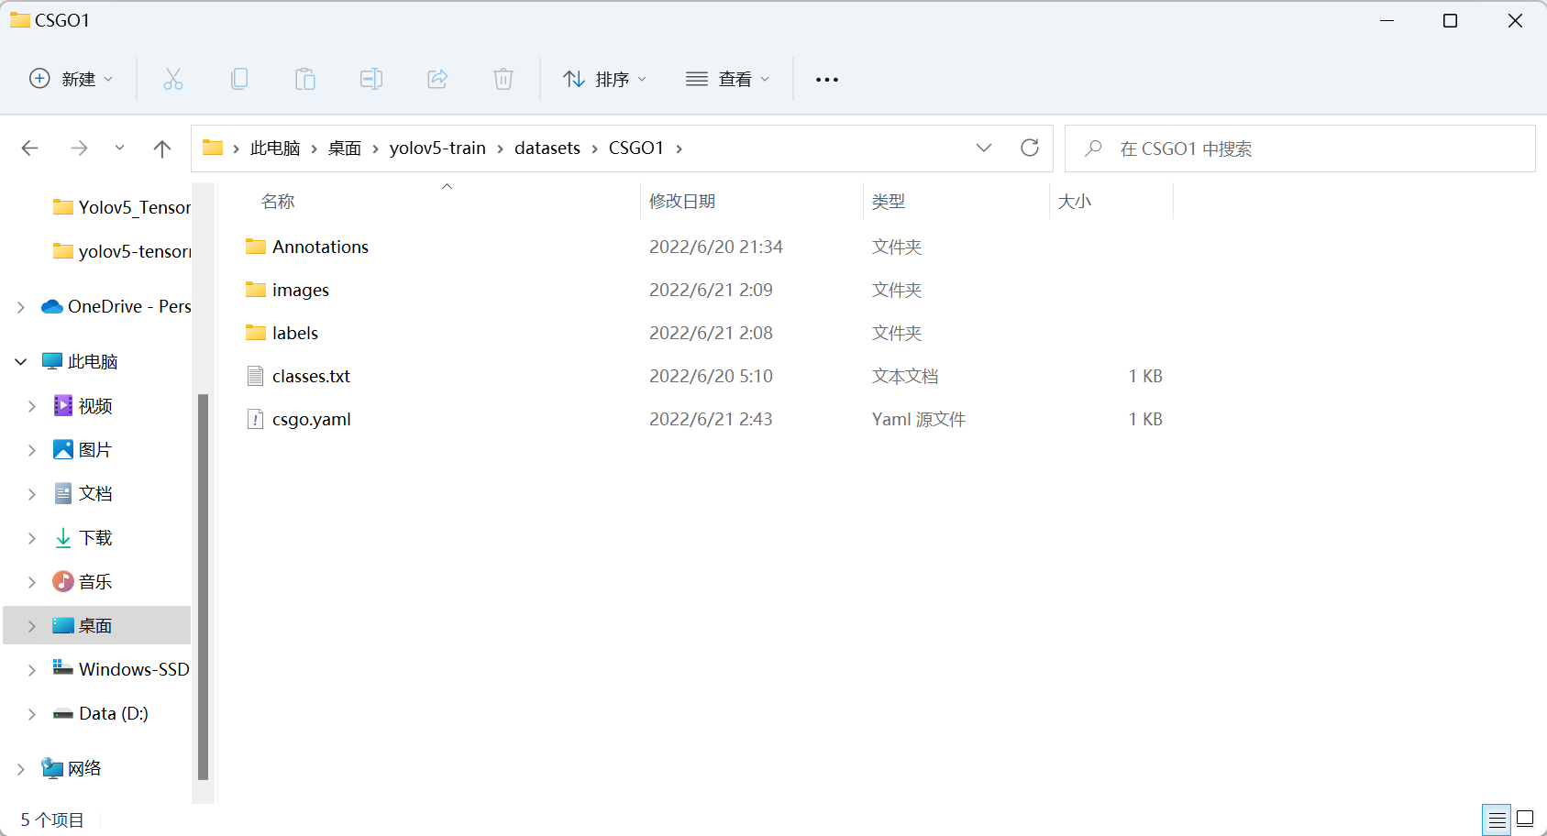
Task: Go back with the left arrow
Action: [30, 148]
